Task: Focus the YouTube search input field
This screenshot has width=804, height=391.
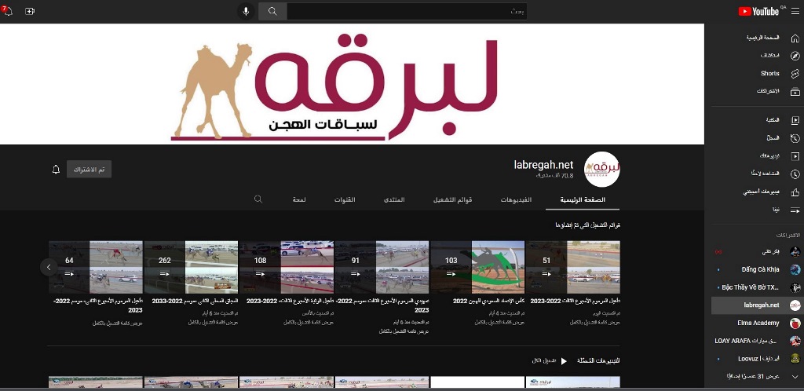Action: (407, 11)
